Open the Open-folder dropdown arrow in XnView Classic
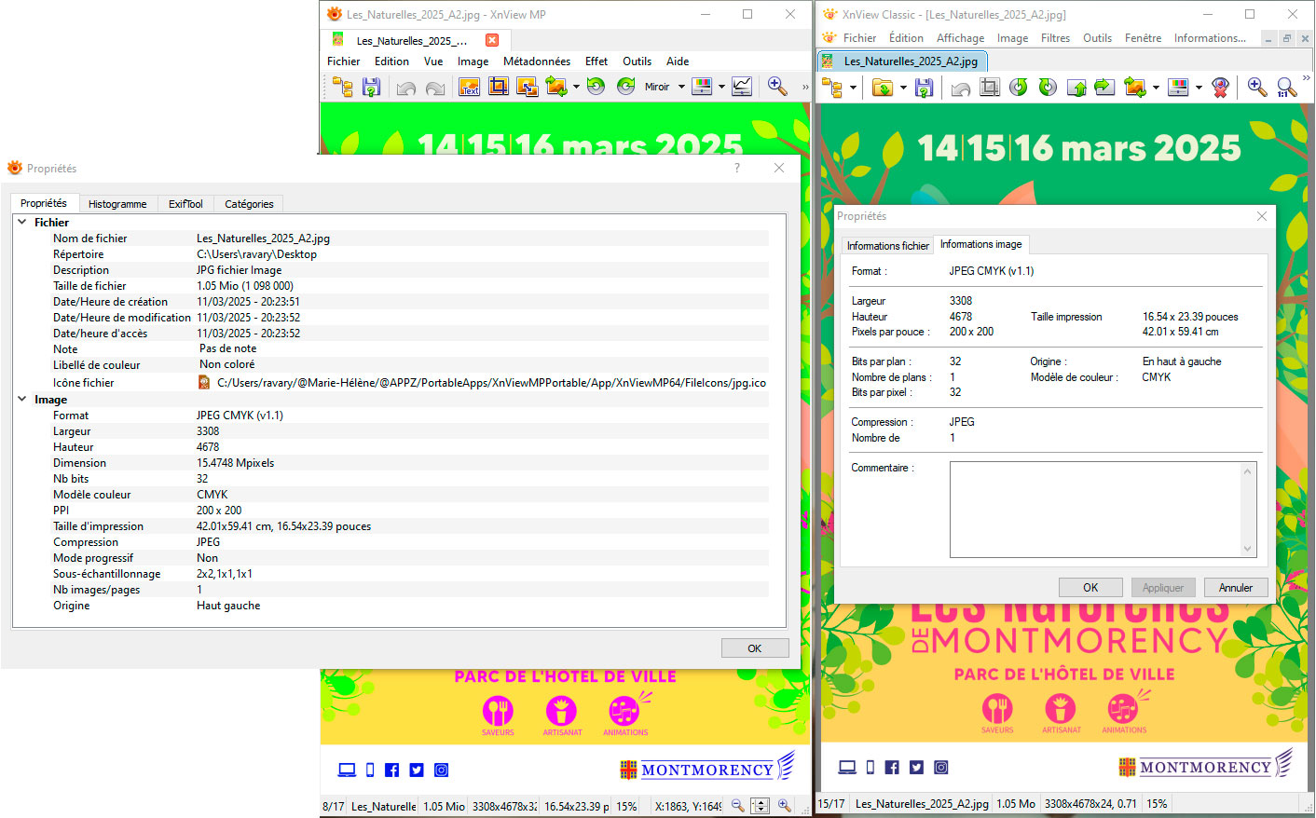The height and width of the screenshot is (818, 1316). point(902,89)
